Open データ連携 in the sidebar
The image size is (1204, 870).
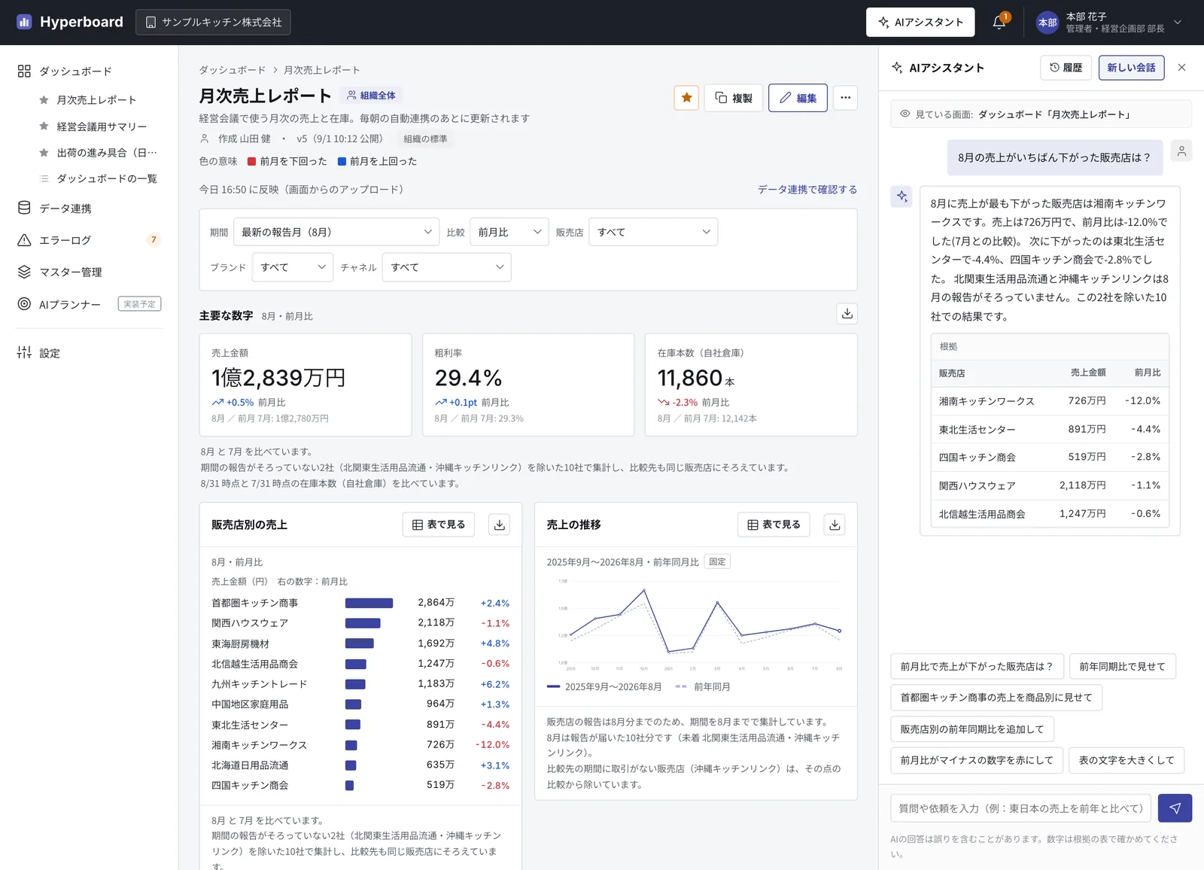65,208
